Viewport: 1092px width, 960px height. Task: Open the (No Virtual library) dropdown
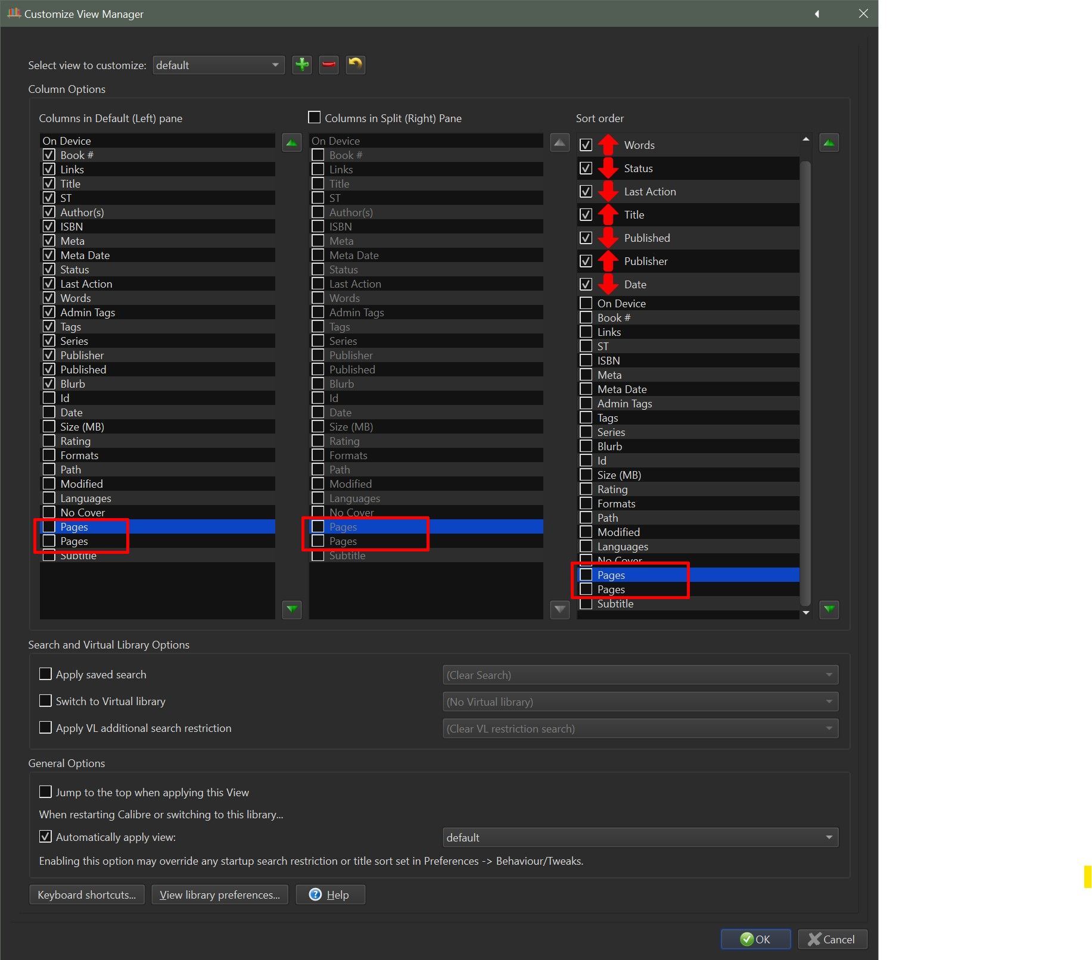[640, 702]
